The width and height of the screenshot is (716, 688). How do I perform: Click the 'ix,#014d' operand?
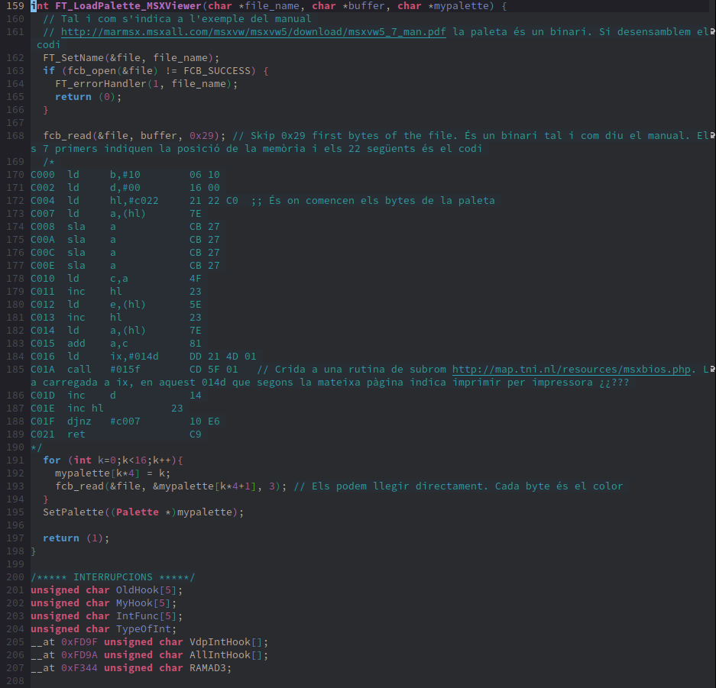click(x=134, y=357)
